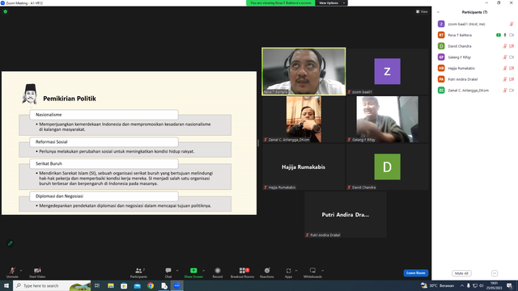Click Zainal C. Airlangga's video tile
The image size is (518, 291).
click(304, 119)
